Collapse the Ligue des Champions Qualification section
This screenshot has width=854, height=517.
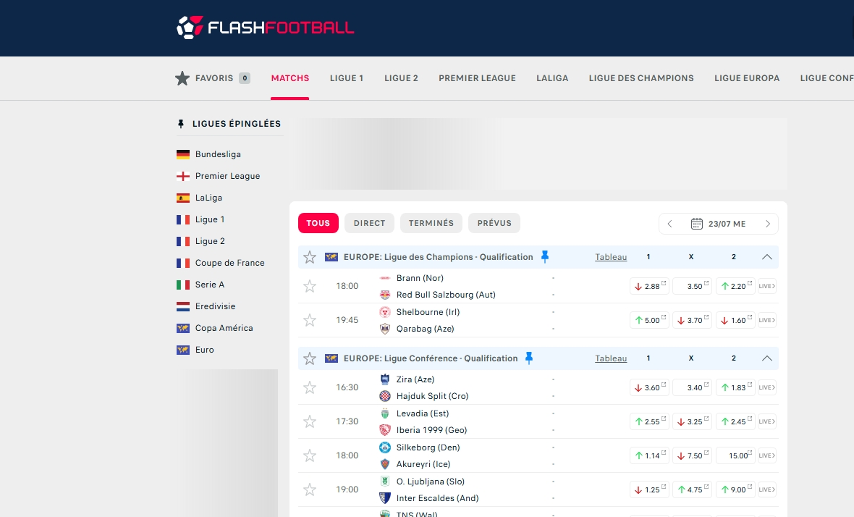pos(767,257)
